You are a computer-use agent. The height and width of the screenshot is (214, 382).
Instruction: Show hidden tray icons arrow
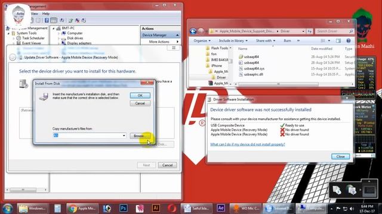[331, 209]
